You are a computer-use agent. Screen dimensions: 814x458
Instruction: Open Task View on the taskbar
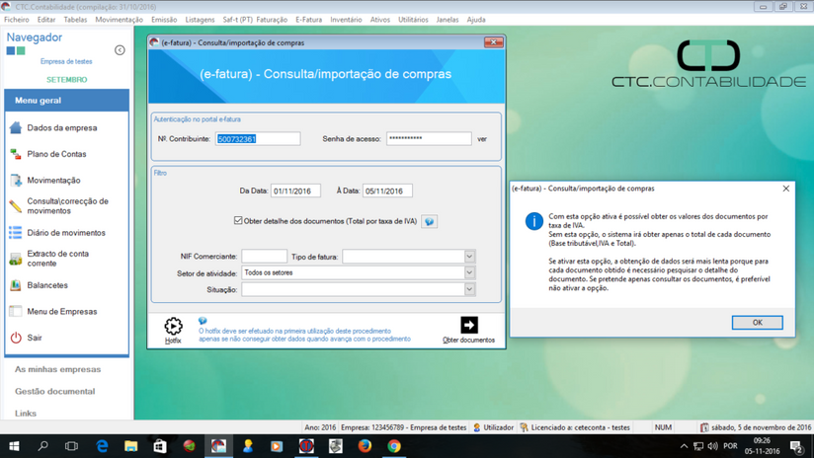[72, 446]
